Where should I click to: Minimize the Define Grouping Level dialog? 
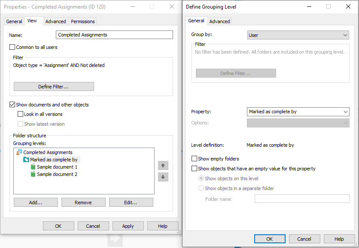[x=309, y=6]
